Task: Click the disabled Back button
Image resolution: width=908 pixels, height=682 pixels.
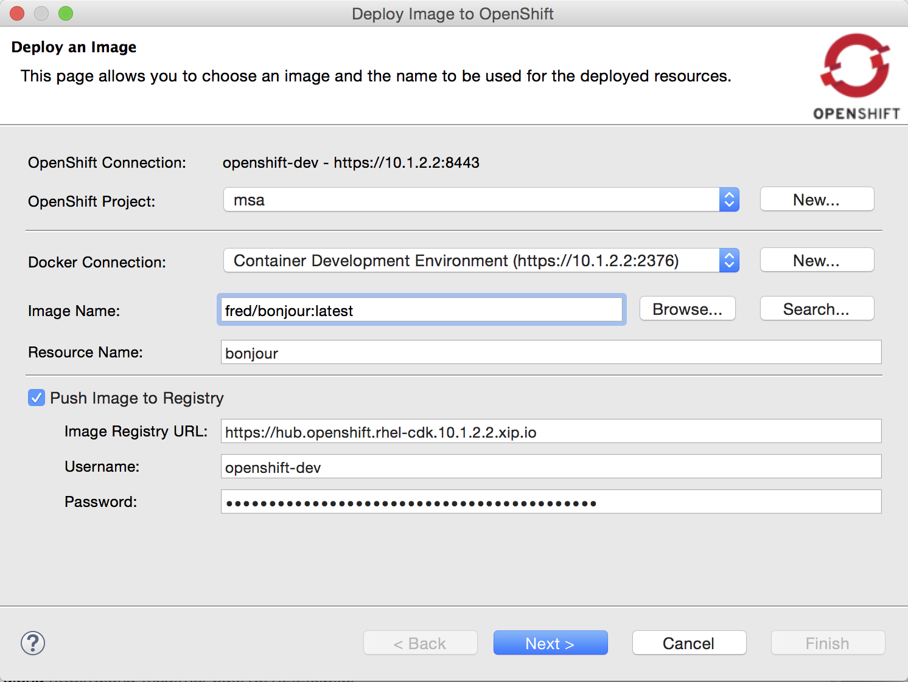Action: 420,643
